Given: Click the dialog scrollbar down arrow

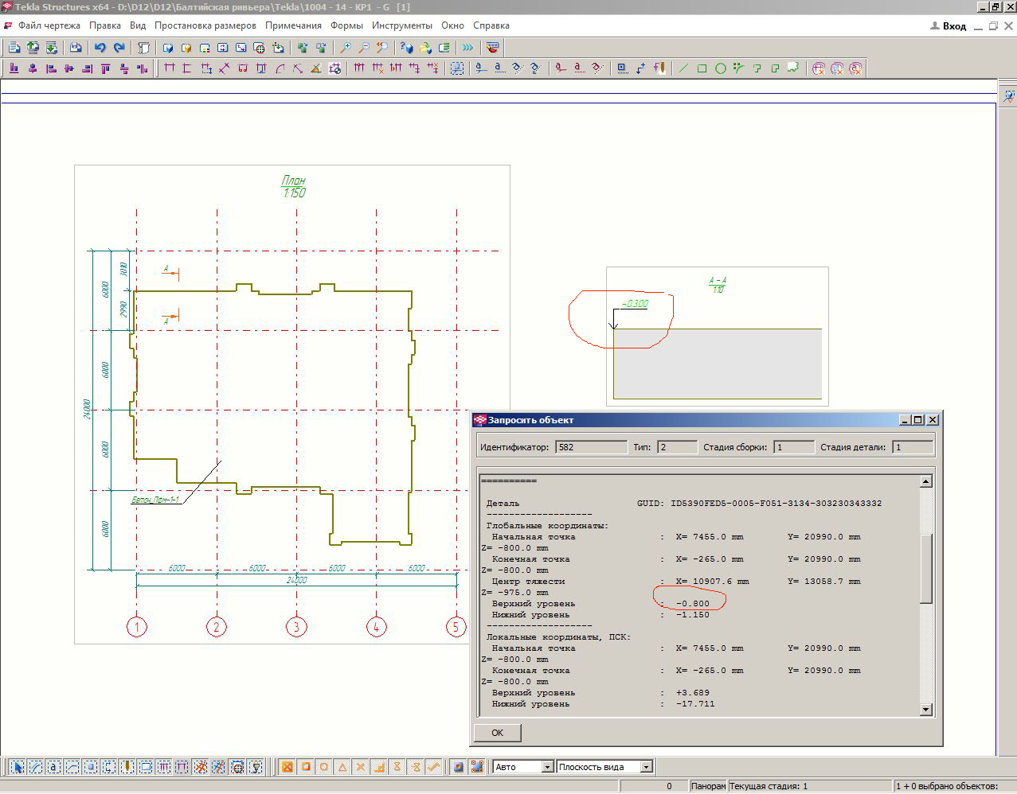Looking at the screenshot, I should pos(925,709).
